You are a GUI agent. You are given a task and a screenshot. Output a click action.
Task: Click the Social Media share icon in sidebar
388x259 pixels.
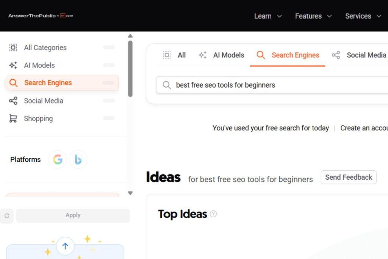click(13, 100)
